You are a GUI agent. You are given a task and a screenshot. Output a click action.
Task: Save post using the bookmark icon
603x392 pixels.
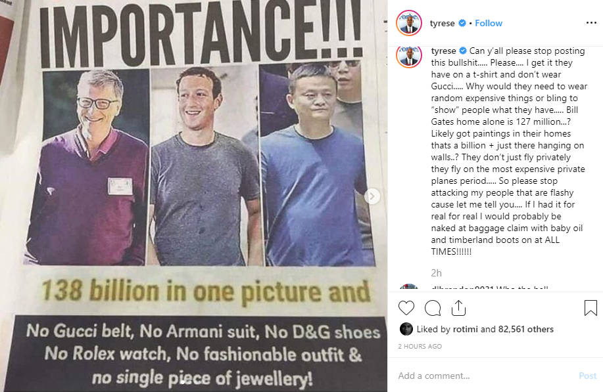coord(590,308)
